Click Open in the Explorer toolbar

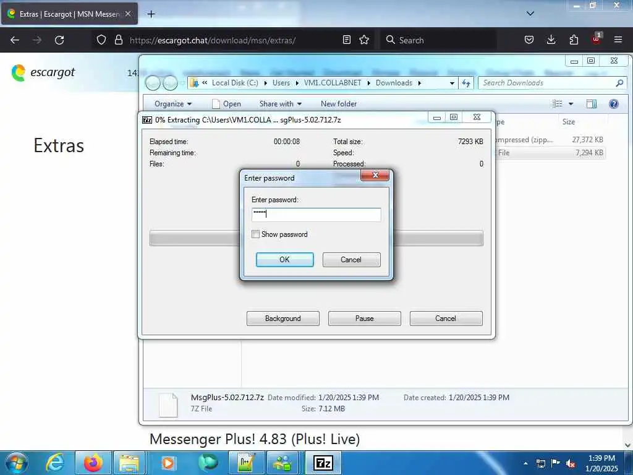(227, 104)
